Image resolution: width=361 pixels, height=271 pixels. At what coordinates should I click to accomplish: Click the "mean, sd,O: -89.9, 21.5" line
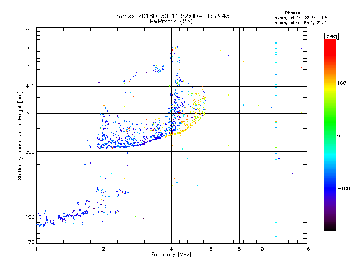point(301,18)
